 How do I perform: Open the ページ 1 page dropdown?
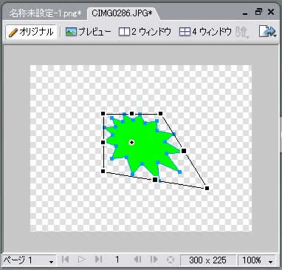click(x=29, y=260)
